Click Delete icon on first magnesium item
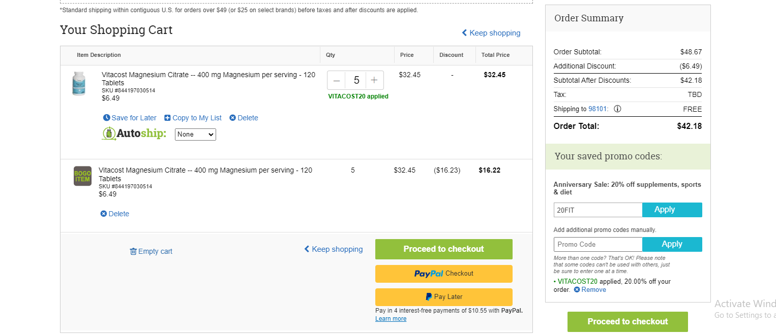Image resolution: width=776 pixels, height=334 pixels. [232, 118]
